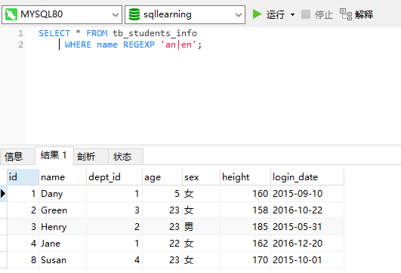The width and height of the screenshot is (401, 273).
Task: Click the green Run play icon
Action: 257,14
